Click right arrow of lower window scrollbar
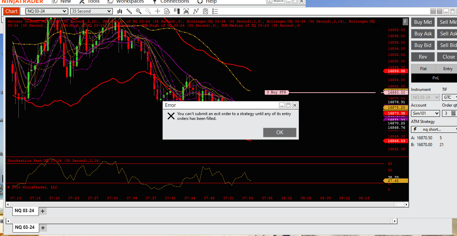The image size is (457, 236). click(x=395, y=221)
